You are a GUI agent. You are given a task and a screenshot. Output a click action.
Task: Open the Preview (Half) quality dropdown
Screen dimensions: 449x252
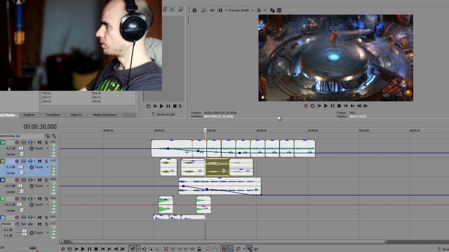241,10
